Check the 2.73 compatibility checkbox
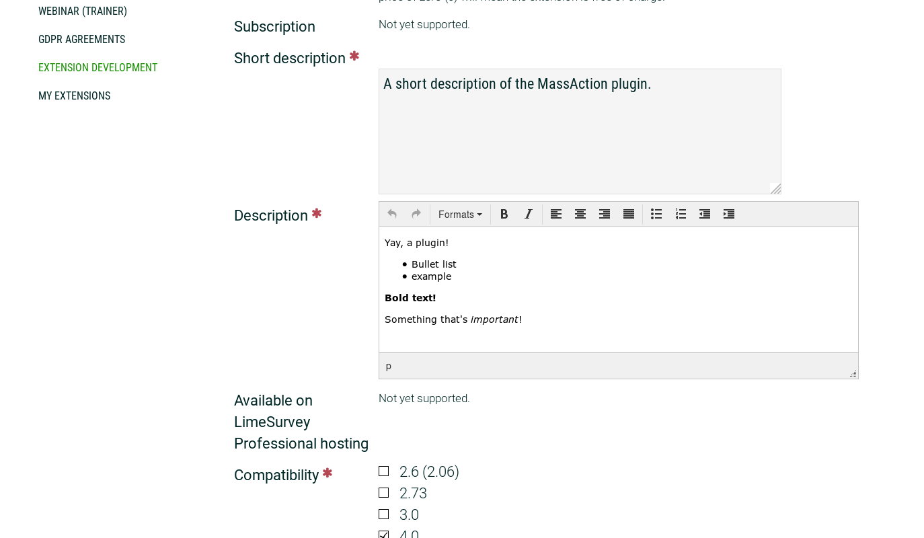Image resolution: width=924 pixels, height=538 pixels. (384, 493)
